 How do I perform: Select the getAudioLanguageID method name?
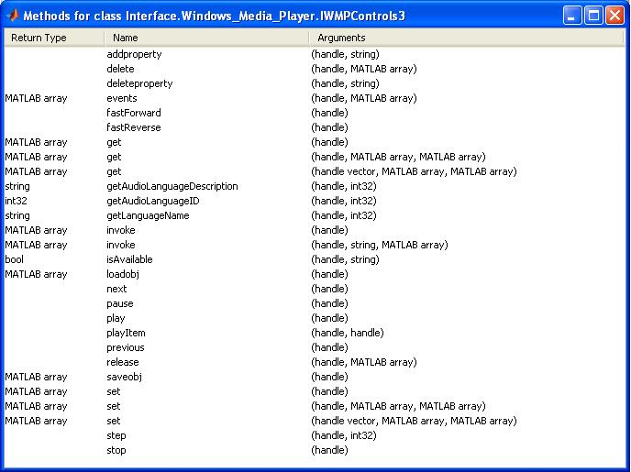pos(153,201)
